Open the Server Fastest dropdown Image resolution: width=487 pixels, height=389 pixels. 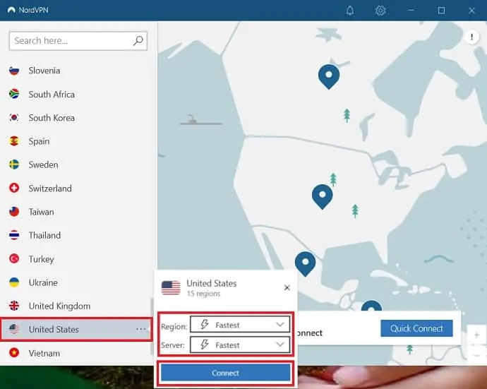240,345
